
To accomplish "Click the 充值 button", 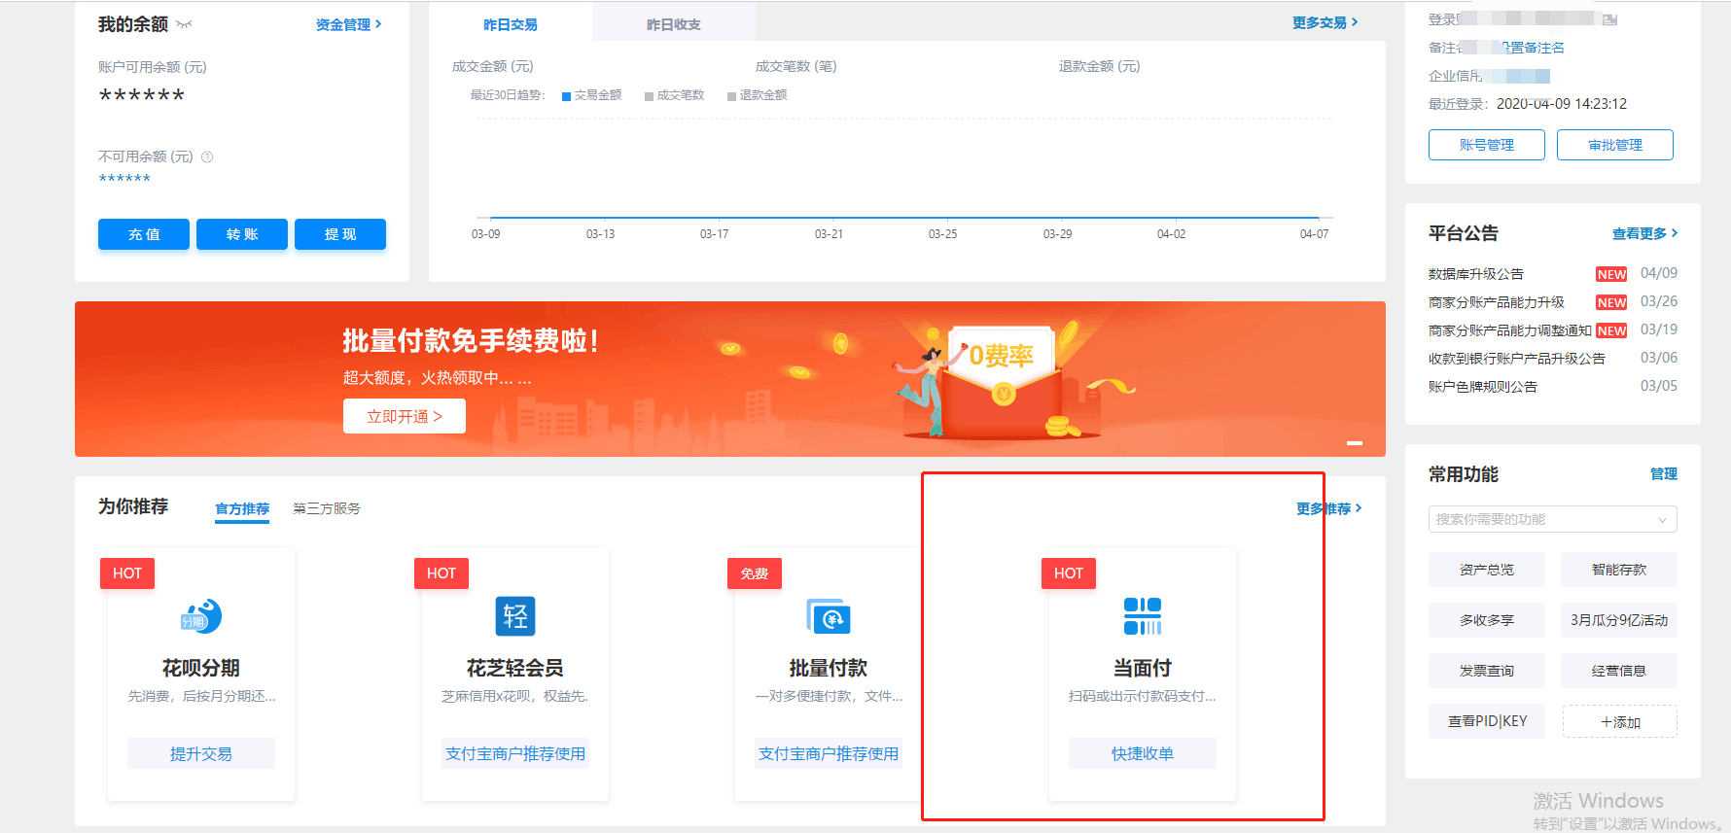I will pos(144,234).
